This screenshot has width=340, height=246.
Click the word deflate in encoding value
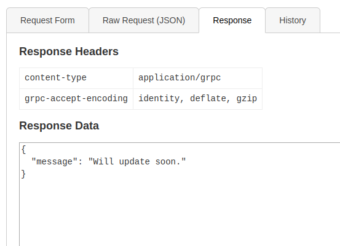(x=208, y=99)
